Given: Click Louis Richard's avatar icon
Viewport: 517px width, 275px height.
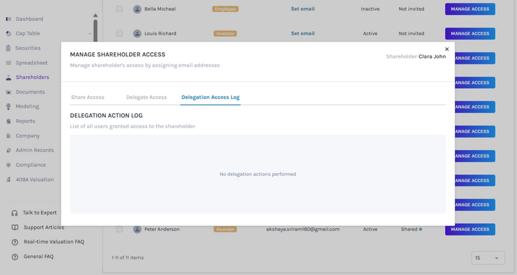Looking at the screenshot, I should (137, 34).
